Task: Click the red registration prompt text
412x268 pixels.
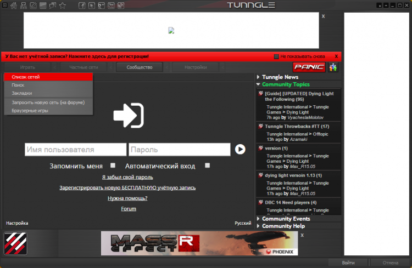Action: [77, 56]
